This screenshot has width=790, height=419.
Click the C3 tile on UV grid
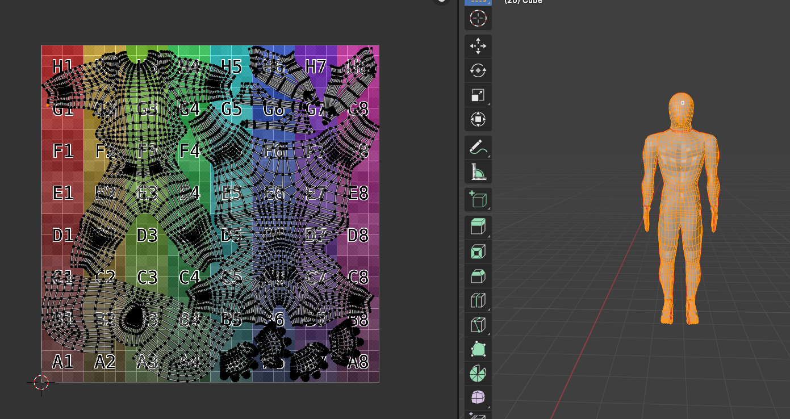pos(147,278)
